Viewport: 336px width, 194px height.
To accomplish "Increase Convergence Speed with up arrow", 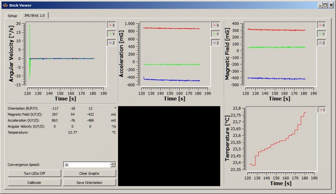I will (x=113, y=163).
